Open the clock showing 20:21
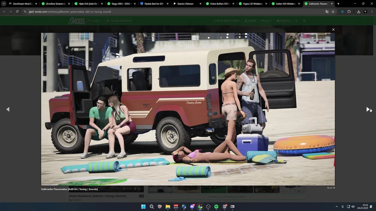 pos(362,207)
